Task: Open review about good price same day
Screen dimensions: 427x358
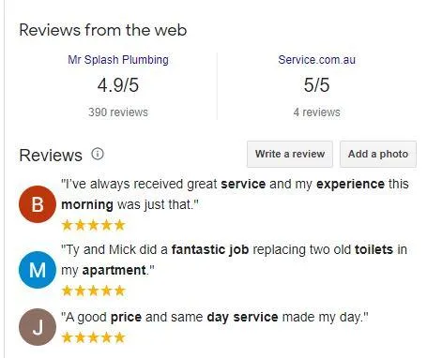Action: (215, 317)
